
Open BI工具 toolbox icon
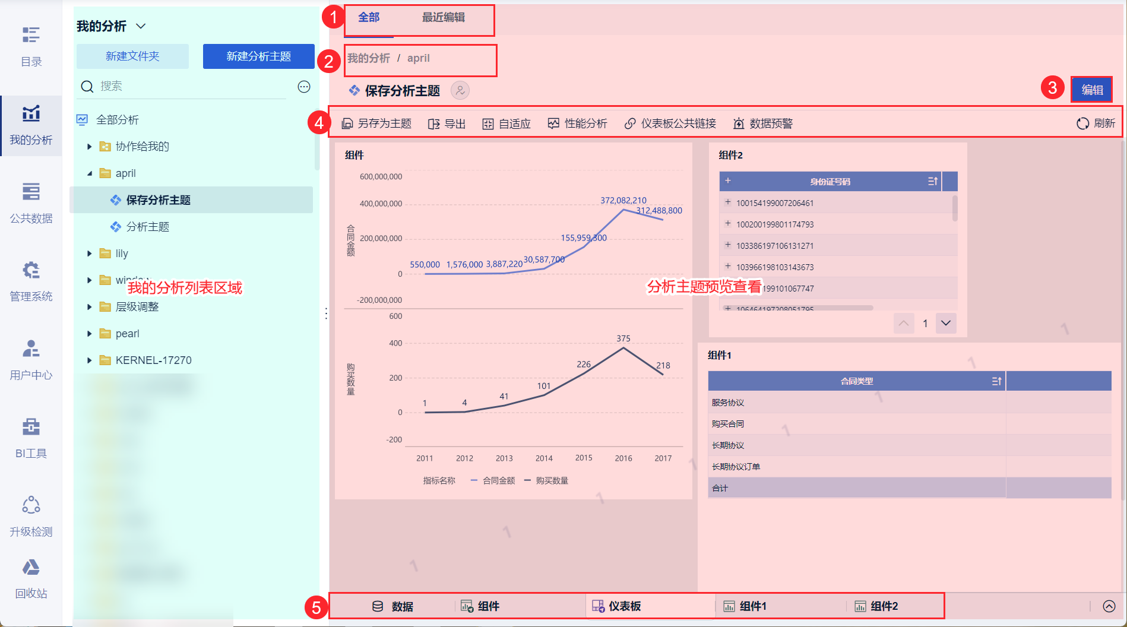[31, 427]
